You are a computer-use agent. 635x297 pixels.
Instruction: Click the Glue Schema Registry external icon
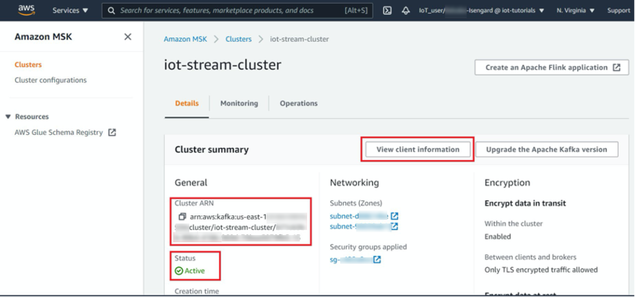click(x=112, y=132)
